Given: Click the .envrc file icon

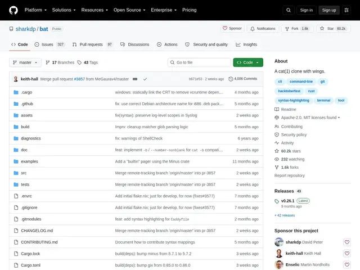Looking at the screenshot, I should 16,196.
